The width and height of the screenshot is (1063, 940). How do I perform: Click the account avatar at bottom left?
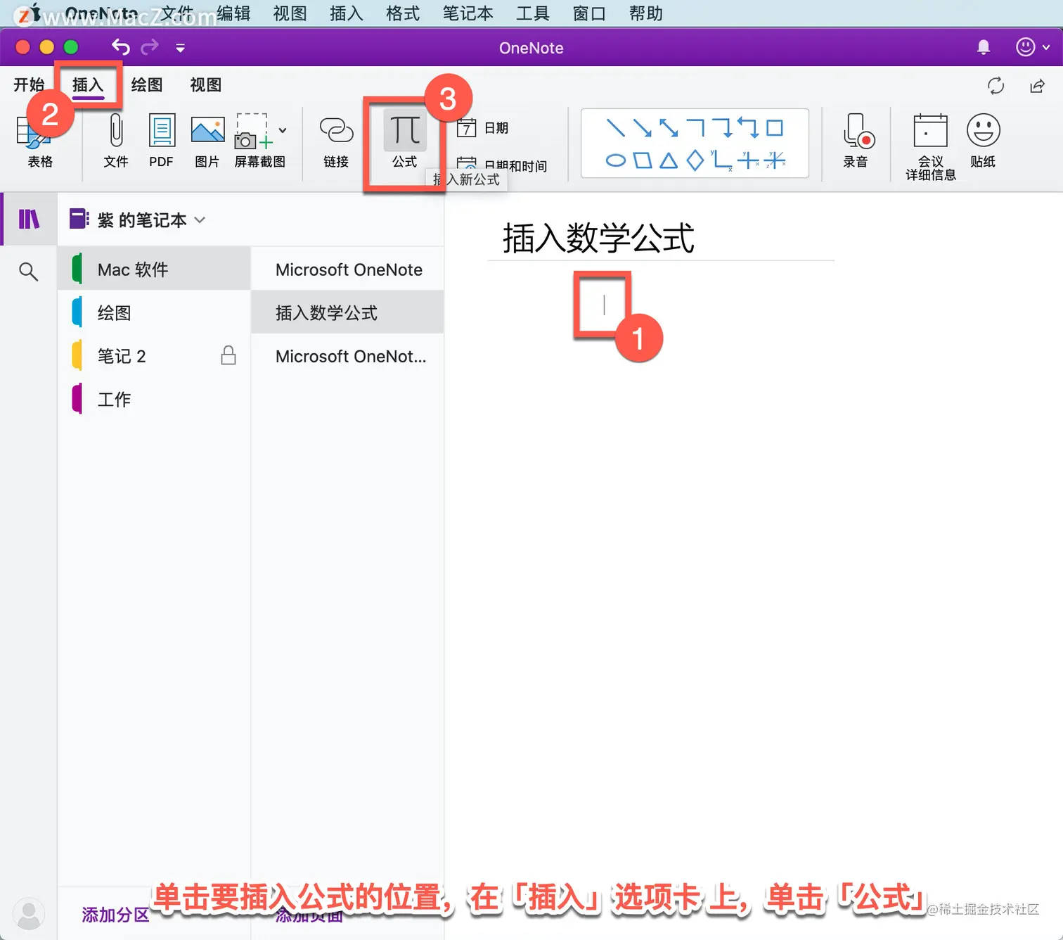pyautogui.click(x=29, y=914)
